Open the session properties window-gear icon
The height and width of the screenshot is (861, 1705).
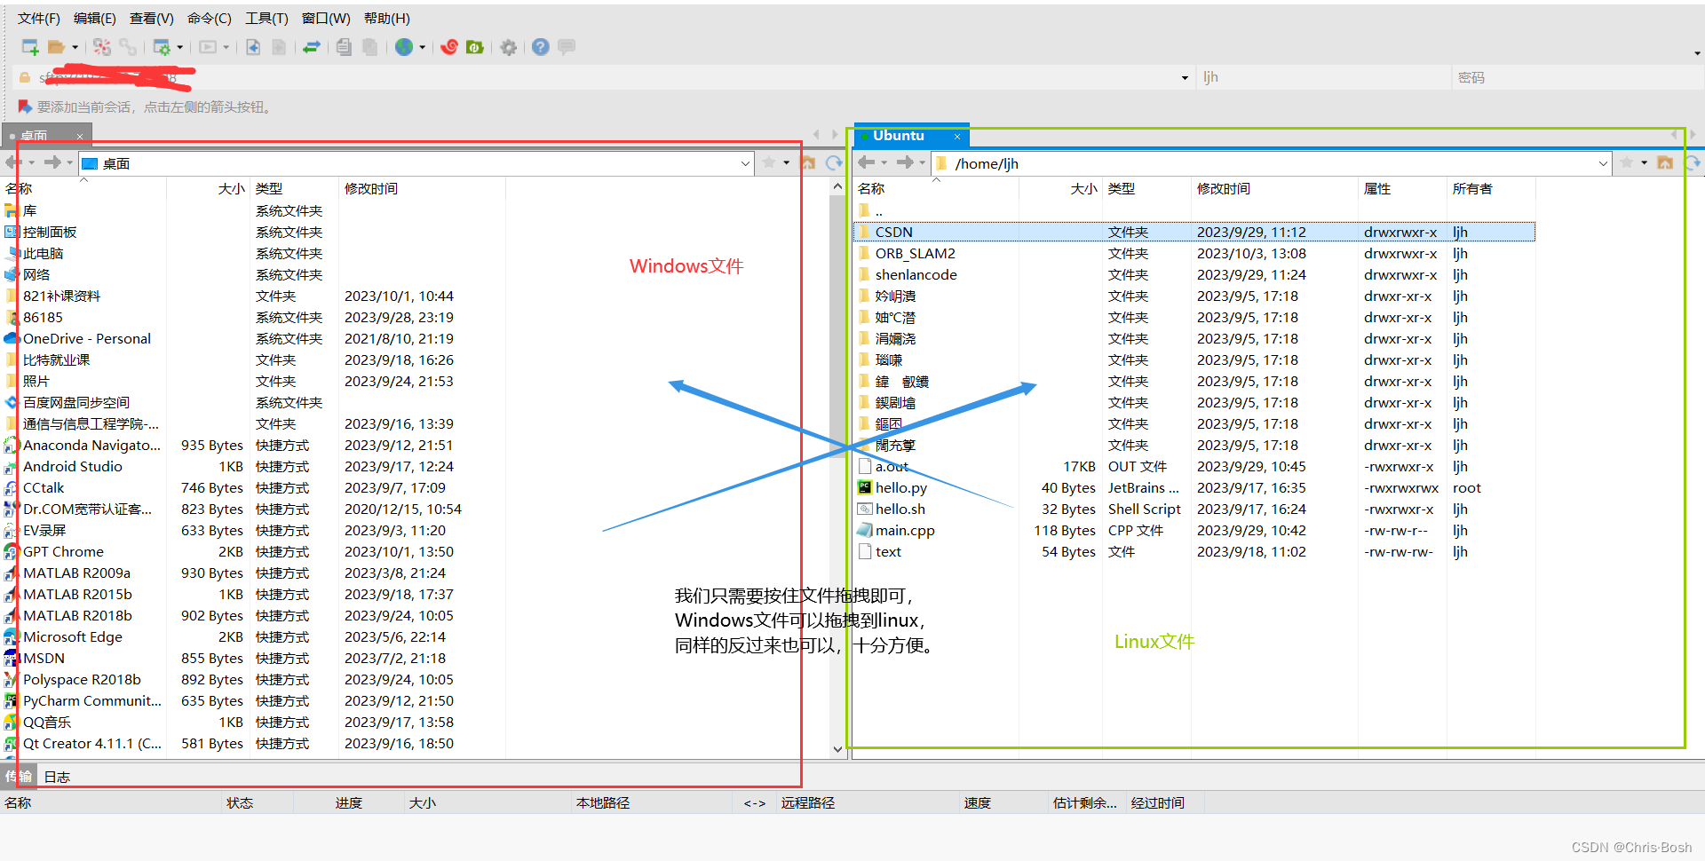162,47
